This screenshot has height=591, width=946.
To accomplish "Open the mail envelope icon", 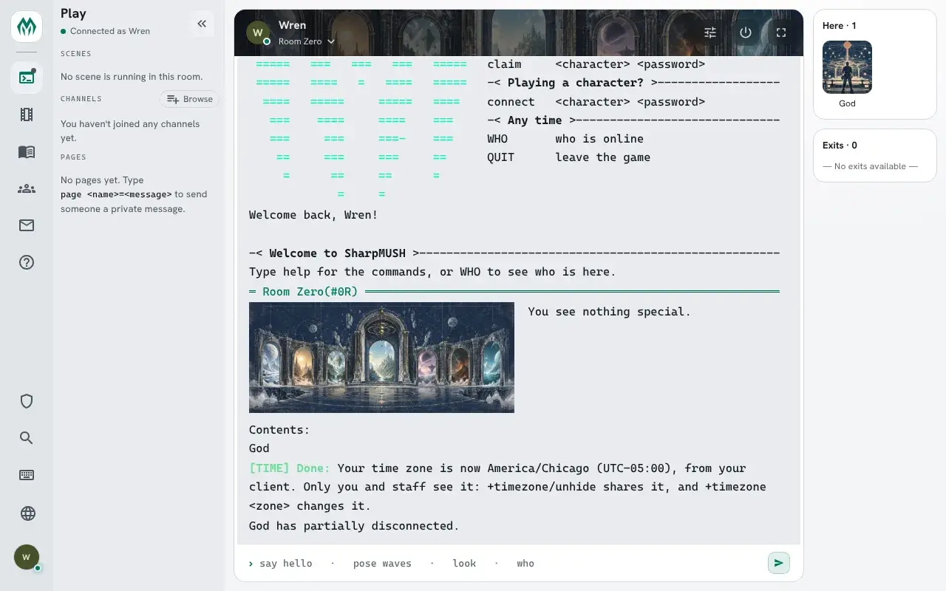I will coord(27,225).
